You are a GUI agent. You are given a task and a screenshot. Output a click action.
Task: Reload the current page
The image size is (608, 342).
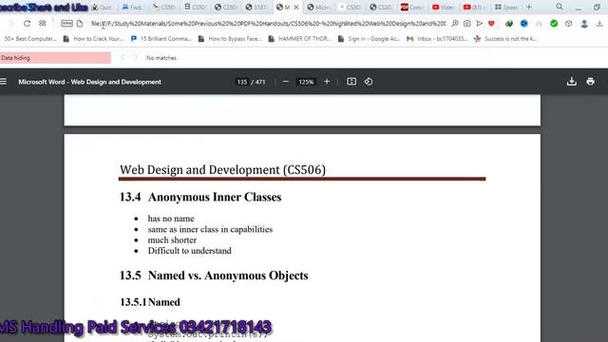[x=27, y=23]
